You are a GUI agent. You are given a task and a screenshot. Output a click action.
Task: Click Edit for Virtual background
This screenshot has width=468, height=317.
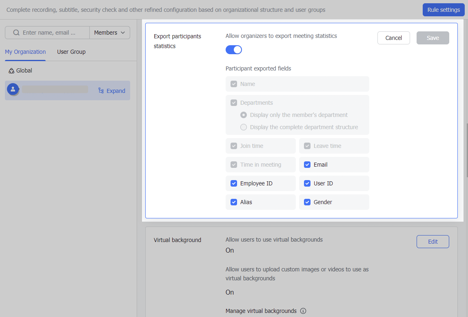[x=433, y=242]
